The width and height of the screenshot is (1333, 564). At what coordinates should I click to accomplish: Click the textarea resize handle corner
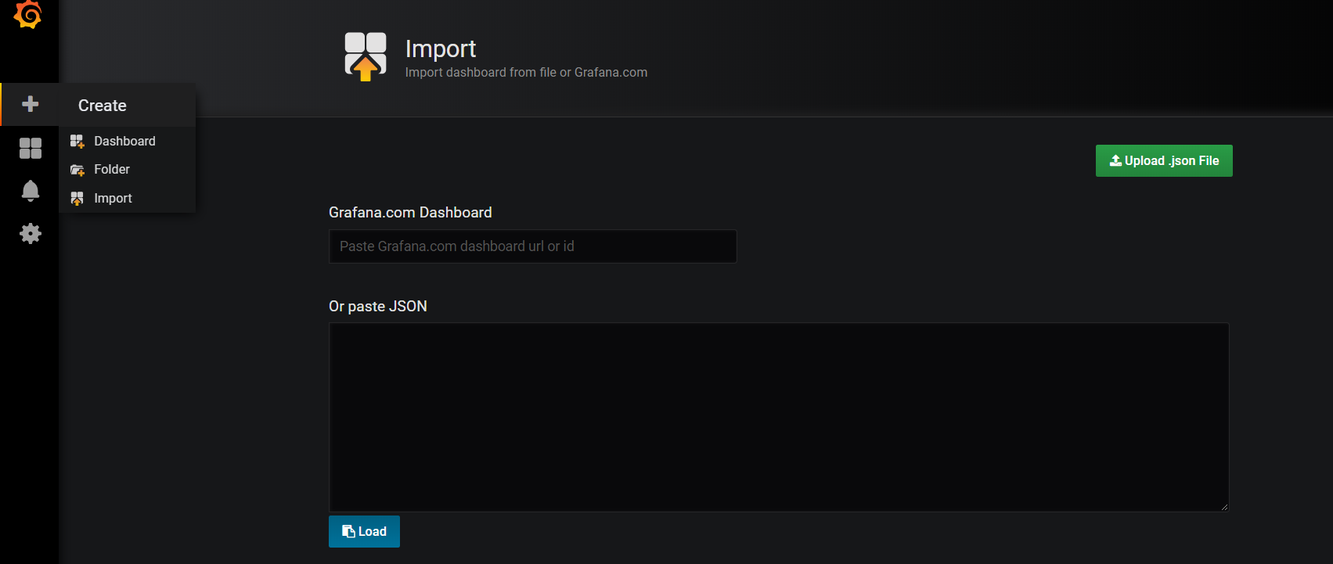point(1224,507)
